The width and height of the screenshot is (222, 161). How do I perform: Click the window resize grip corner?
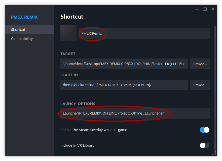pyautogui.click(x=214, y=153)
